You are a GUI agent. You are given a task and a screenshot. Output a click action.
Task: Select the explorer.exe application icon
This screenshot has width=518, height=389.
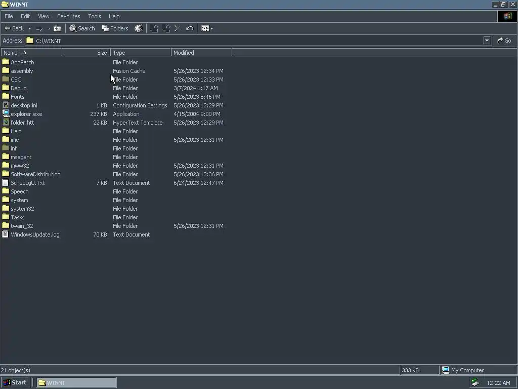pos(6,113)
